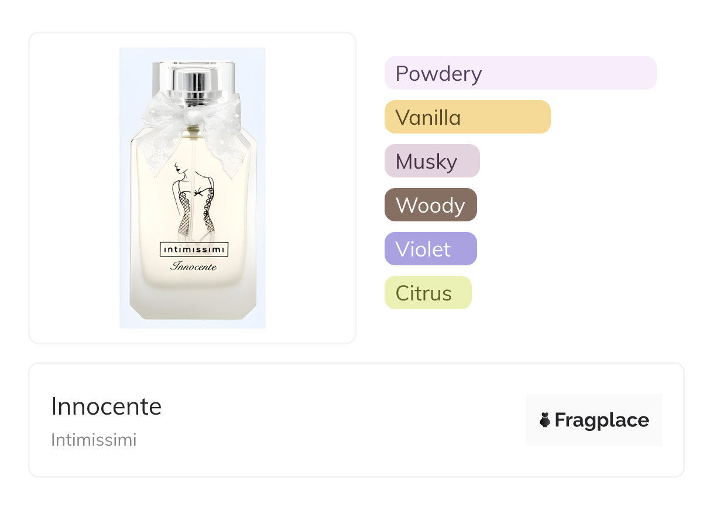
Task: Choose the Musky accord tag
Action: coord(432,161)
